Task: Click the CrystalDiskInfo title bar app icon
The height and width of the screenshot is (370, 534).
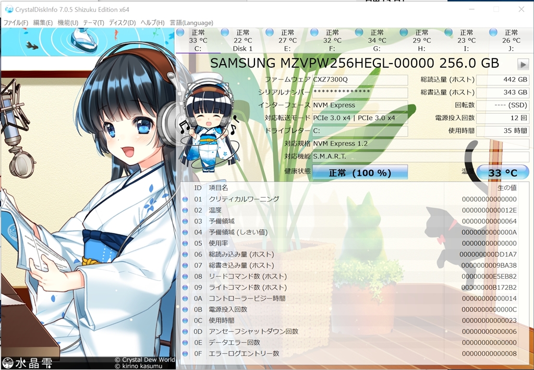Action: coord(9,9)
